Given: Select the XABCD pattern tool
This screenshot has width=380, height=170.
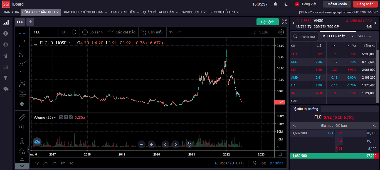Looking at the screenshot, I should (x=22, y=83).
